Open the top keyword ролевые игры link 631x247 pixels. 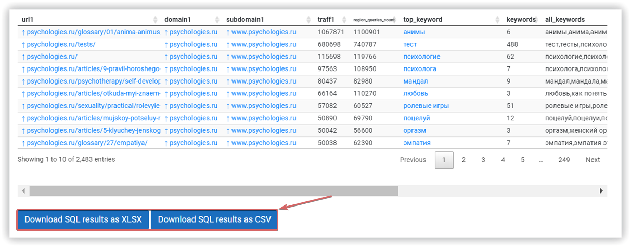coord(426,106)
